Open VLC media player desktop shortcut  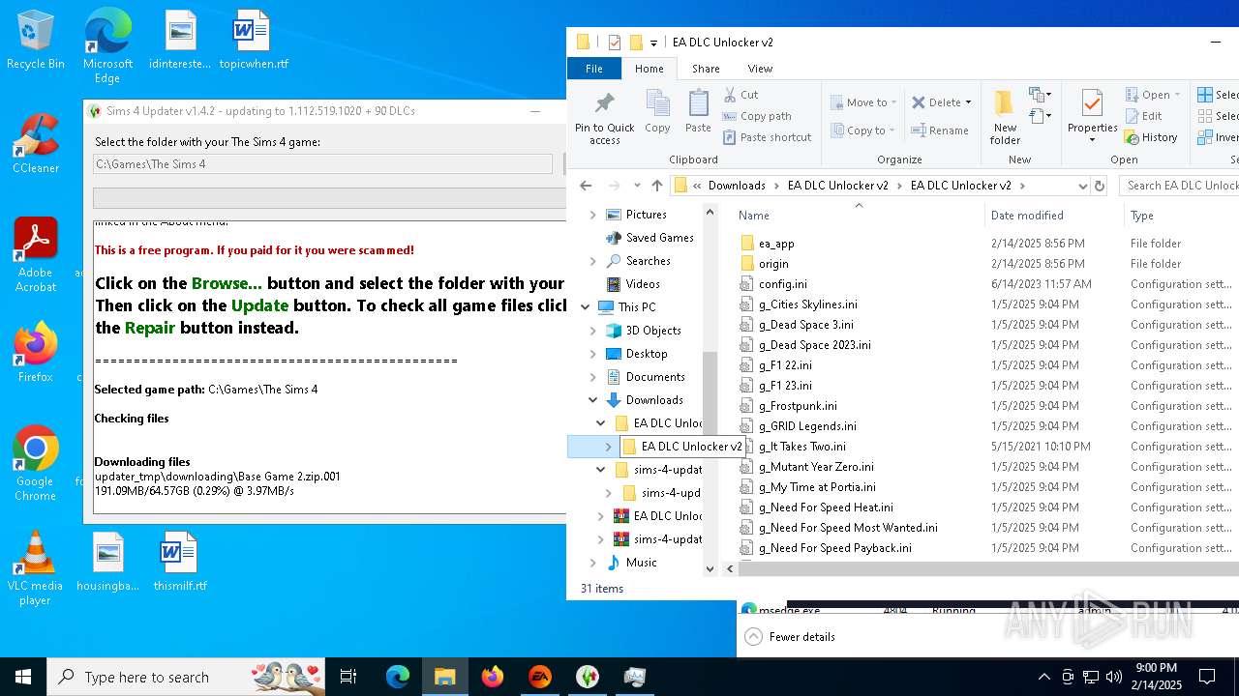pyautogui.click(x=36, y=567)
